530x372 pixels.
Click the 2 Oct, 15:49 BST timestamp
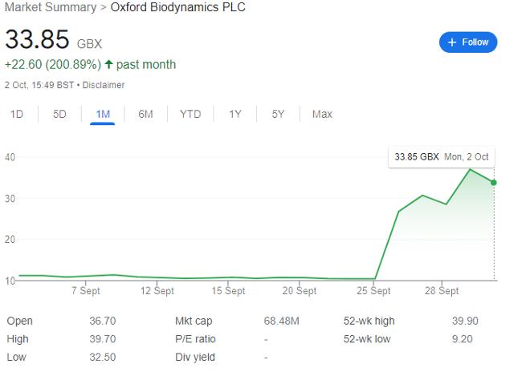(x=39, y=85)
